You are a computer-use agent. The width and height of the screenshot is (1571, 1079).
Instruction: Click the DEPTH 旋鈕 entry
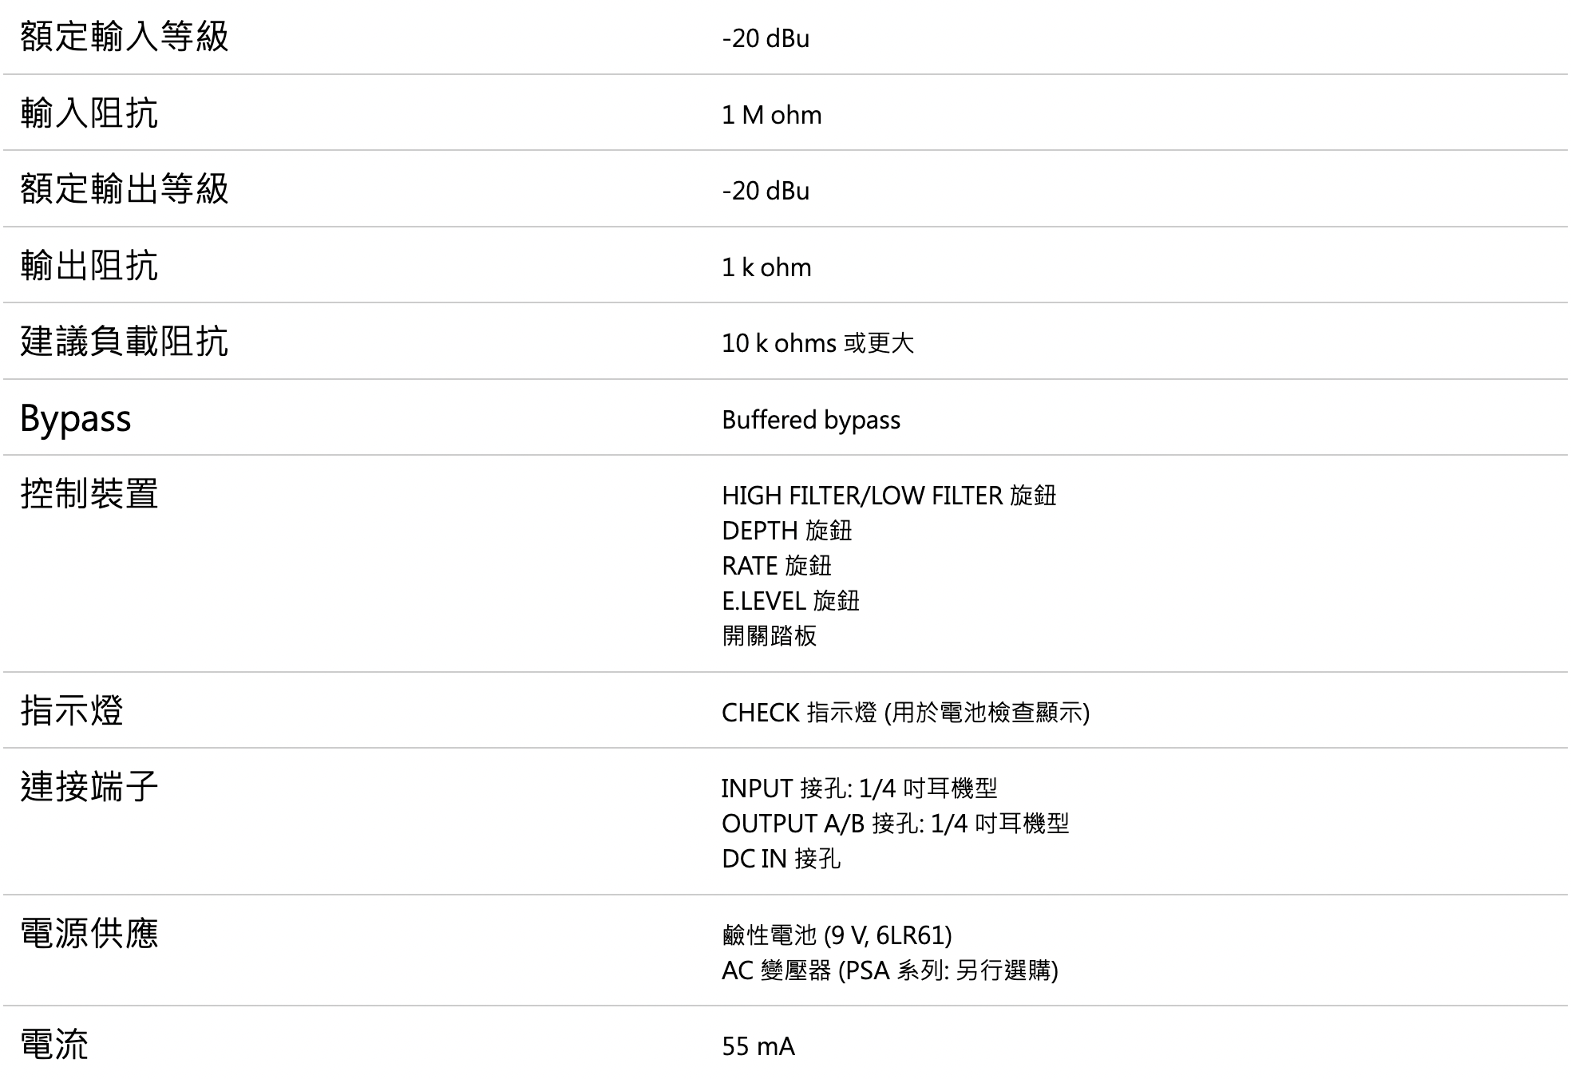click(787, 531)
